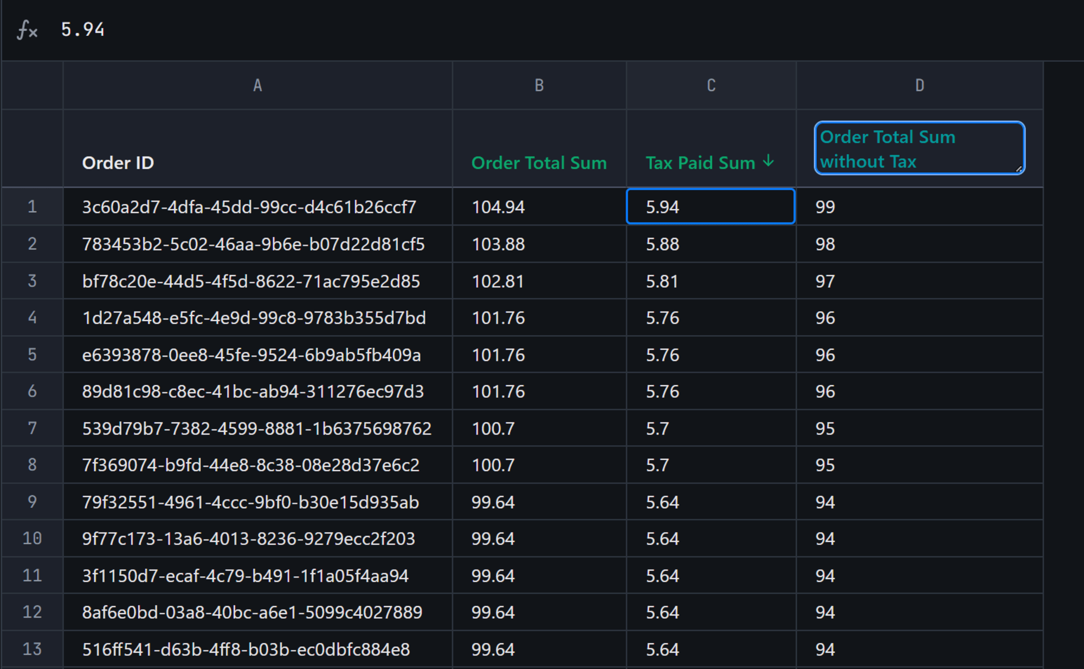Viewport: 1084px width, 669px height.
Task: Click the fx formula icon
Action: pos(27,30)
